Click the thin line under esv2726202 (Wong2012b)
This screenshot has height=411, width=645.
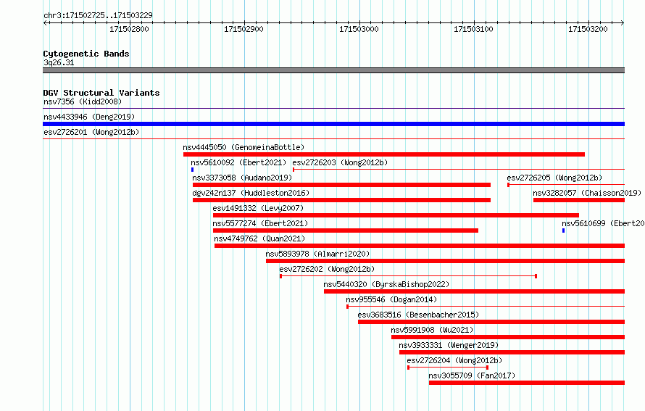pos(409,276)
